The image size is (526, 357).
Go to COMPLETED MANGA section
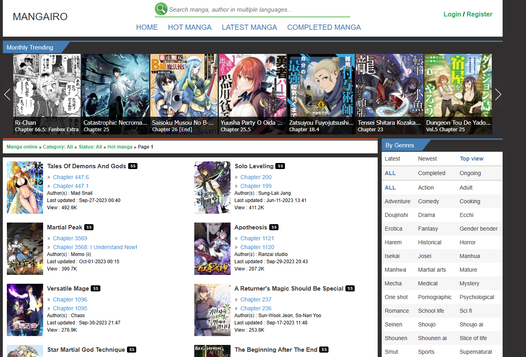324,27
